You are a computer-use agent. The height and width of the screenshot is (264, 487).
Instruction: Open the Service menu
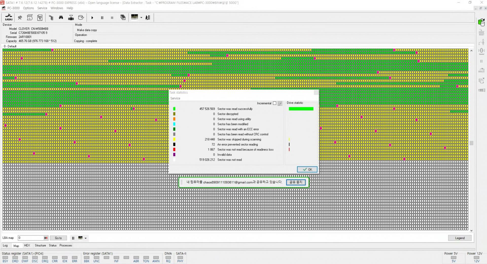[42, 8]
